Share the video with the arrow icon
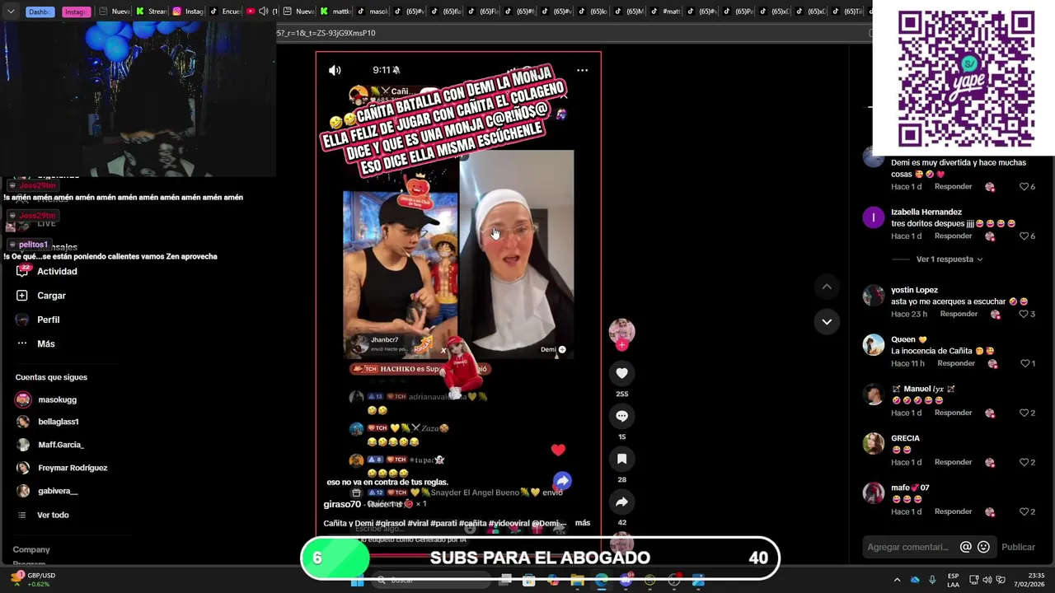The image size is (1055, 593). pyautogui.click(x=621, y=502)
